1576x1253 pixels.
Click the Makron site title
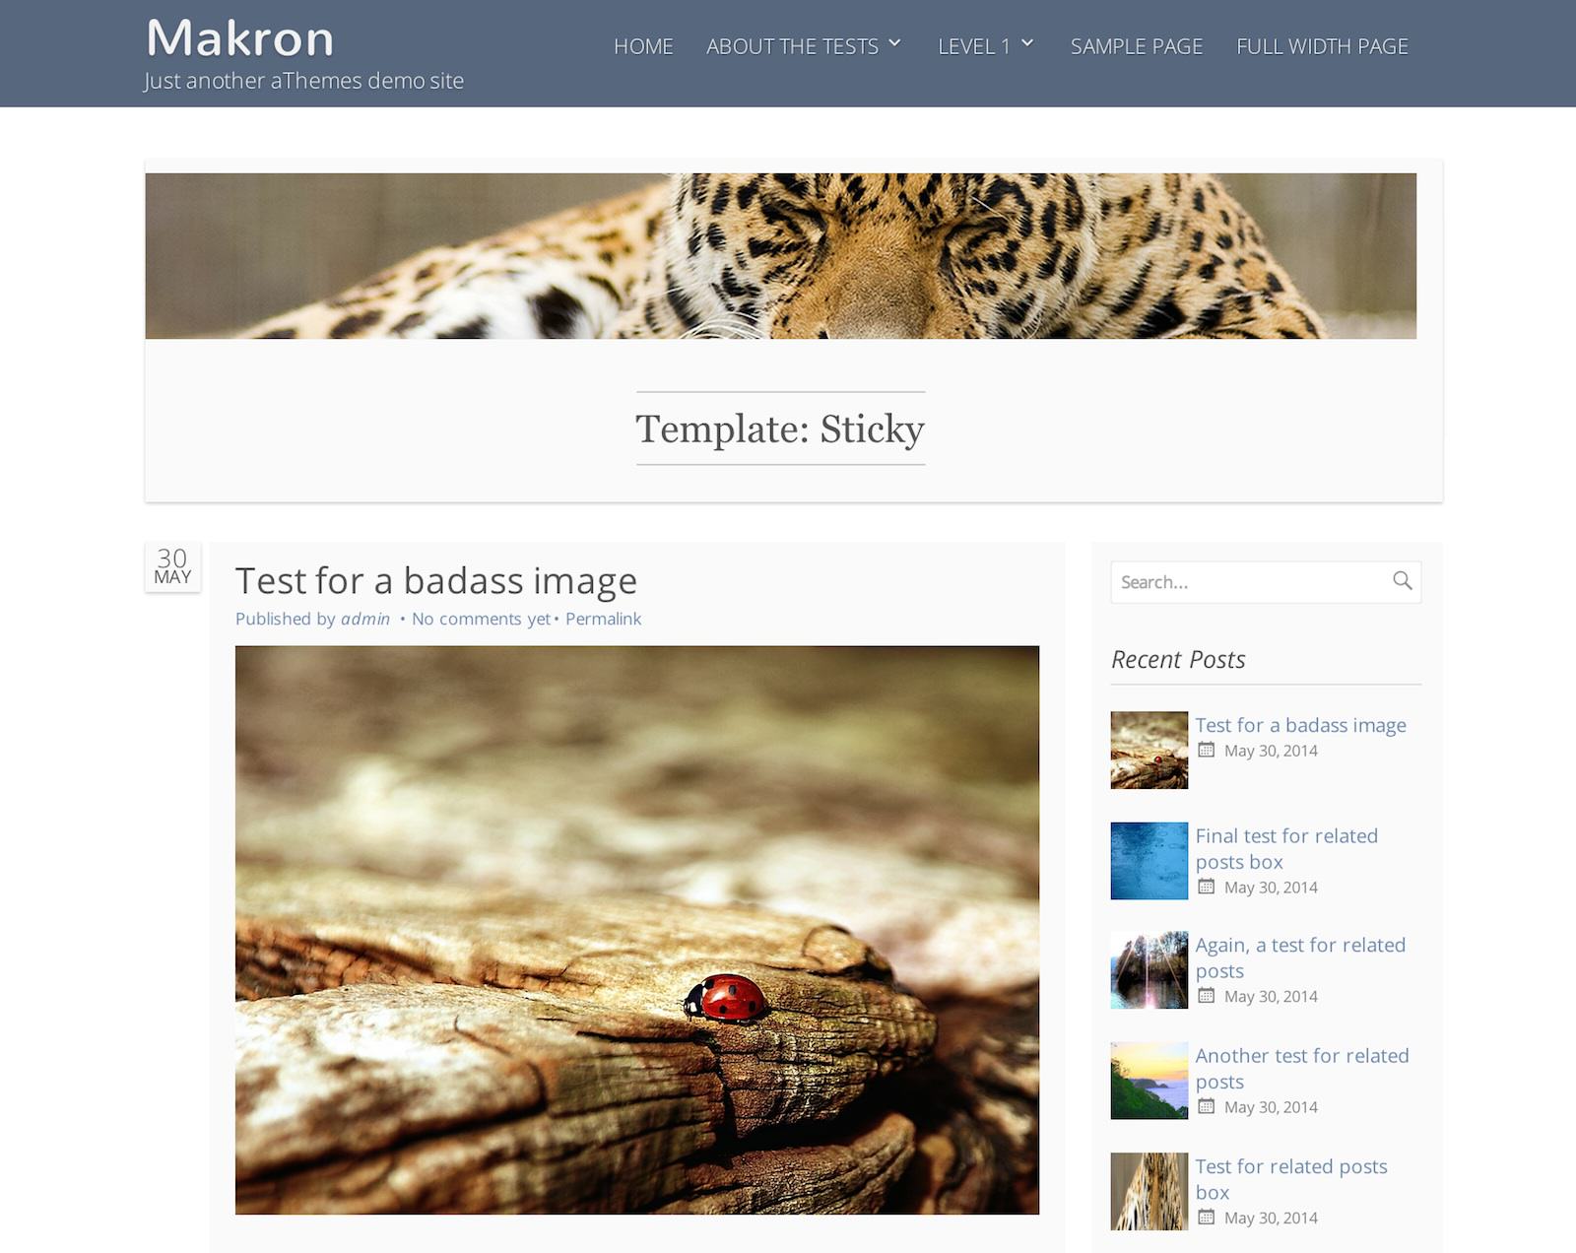click(240, 38)
